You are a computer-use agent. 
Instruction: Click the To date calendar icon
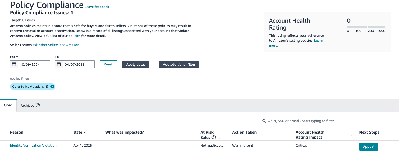tap(59, 64)
